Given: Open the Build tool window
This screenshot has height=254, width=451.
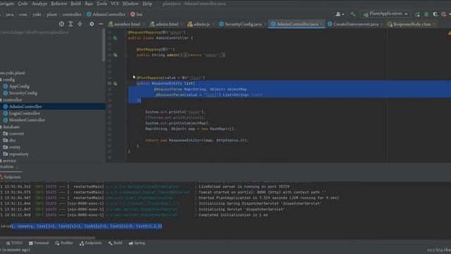Looking at the screenshot, I should (x=115, y=243).
